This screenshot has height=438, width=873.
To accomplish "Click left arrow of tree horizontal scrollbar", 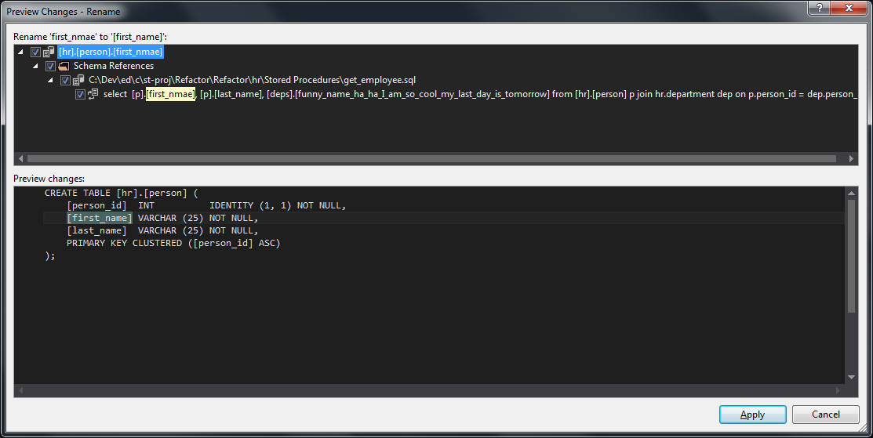I will (x=20, y=158).
